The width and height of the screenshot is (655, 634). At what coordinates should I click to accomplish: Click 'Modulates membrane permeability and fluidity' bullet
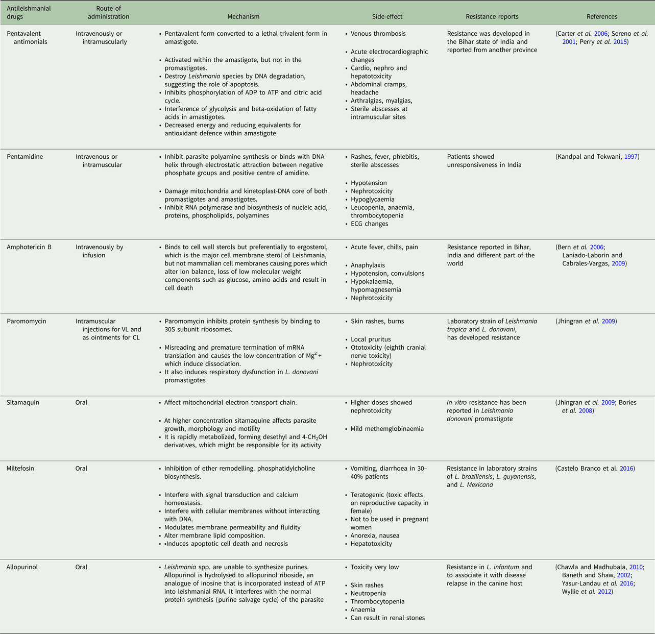click(232, 527)
